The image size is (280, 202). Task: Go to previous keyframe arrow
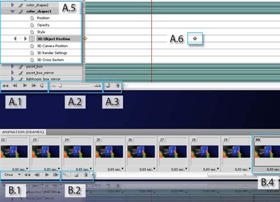[x=15, y=39]
